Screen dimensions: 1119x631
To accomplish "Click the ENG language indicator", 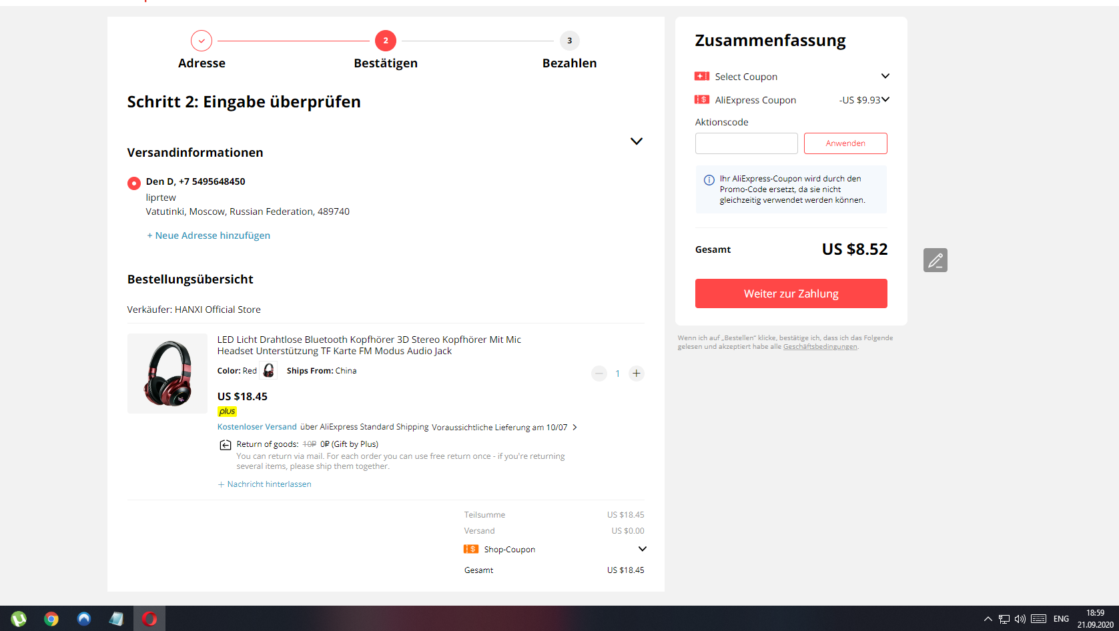I will point(1061,619).
